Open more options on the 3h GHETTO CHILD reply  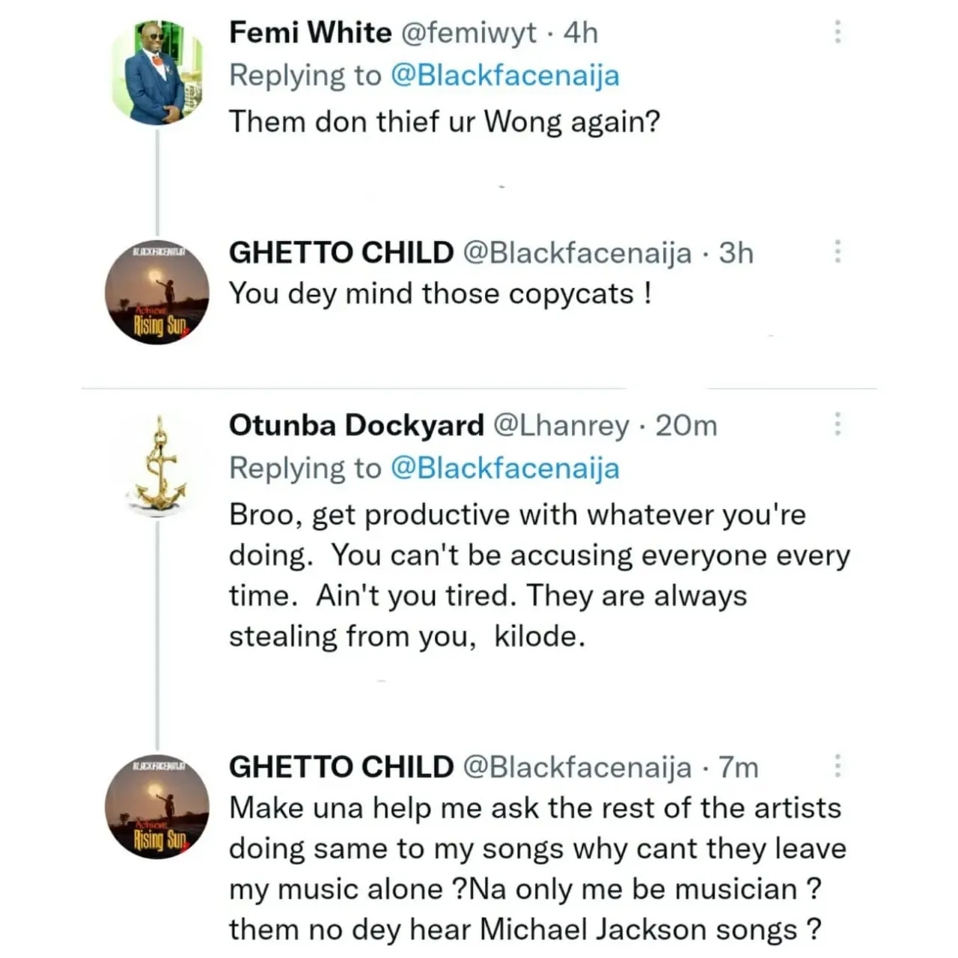[x=838, y=251]
